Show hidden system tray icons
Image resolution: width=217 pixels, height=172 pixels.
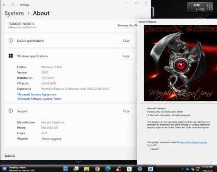pyautogui.click(x=182, y=169)
